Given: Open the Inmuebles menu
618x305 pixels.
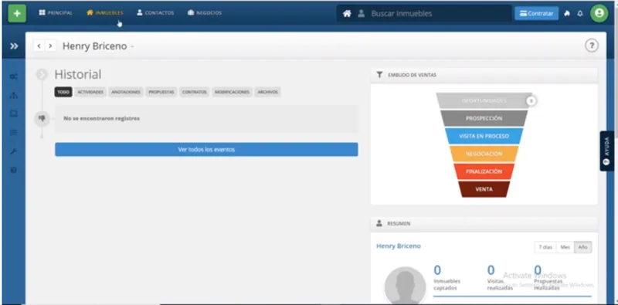Looking at the screenshot, I should (105, 13).
